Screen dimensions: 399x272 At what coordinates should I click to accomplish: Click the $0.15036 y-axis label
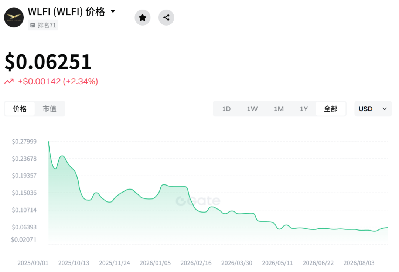[x=24, y=193]
